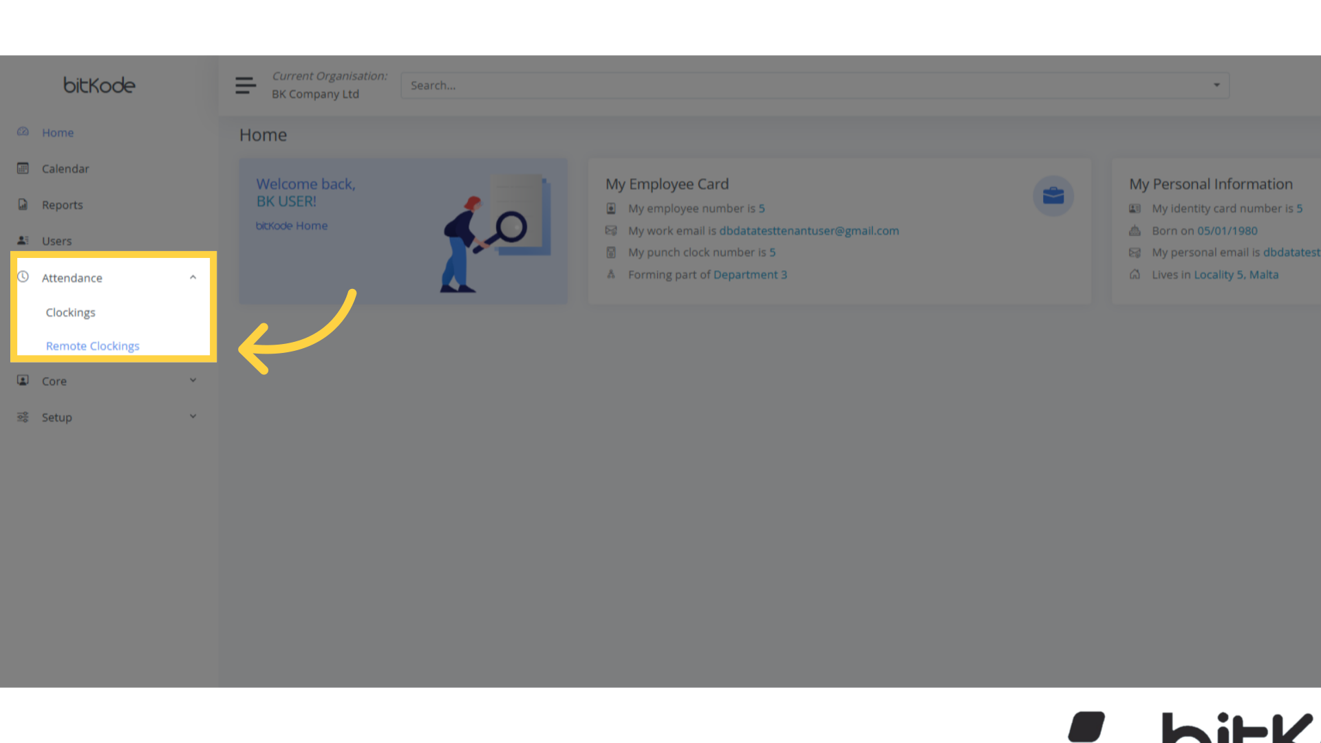
Task: Click the hamburger menu icon
Action: (x=245, y=85)
